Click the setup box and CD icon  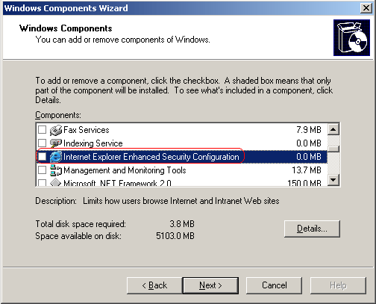(x=351, y=37)
